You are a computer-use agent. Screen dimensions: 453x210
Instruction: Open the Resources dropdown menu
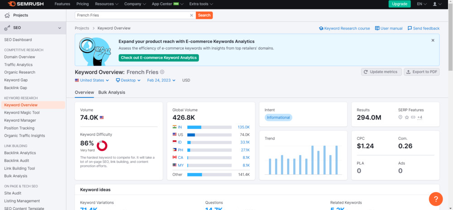(x=106, y=4)
